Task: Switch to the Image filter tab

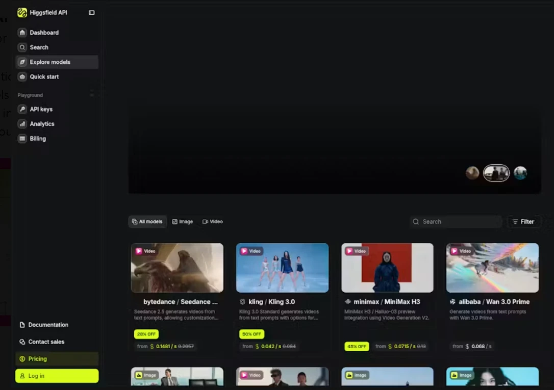Action: 183,222
